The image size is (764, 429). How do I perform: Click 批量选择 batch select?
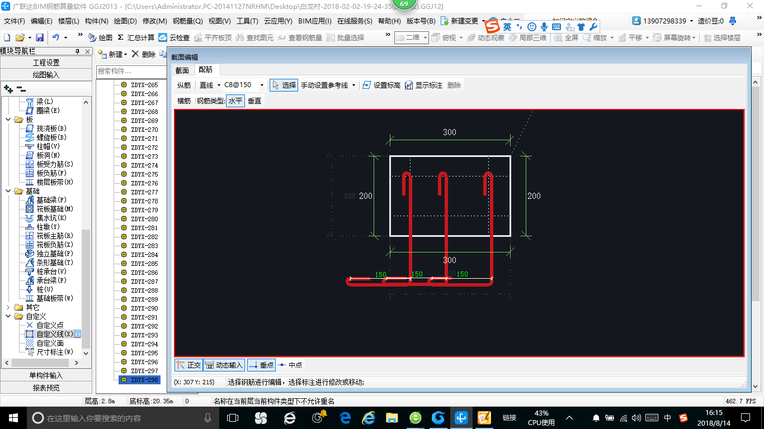[x=346, y=37]
